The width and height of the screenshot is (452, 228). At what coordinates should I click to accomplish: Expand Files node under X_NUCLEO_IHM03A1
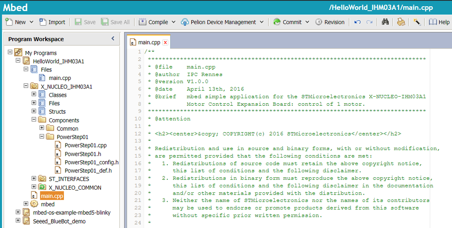point(34,102)
